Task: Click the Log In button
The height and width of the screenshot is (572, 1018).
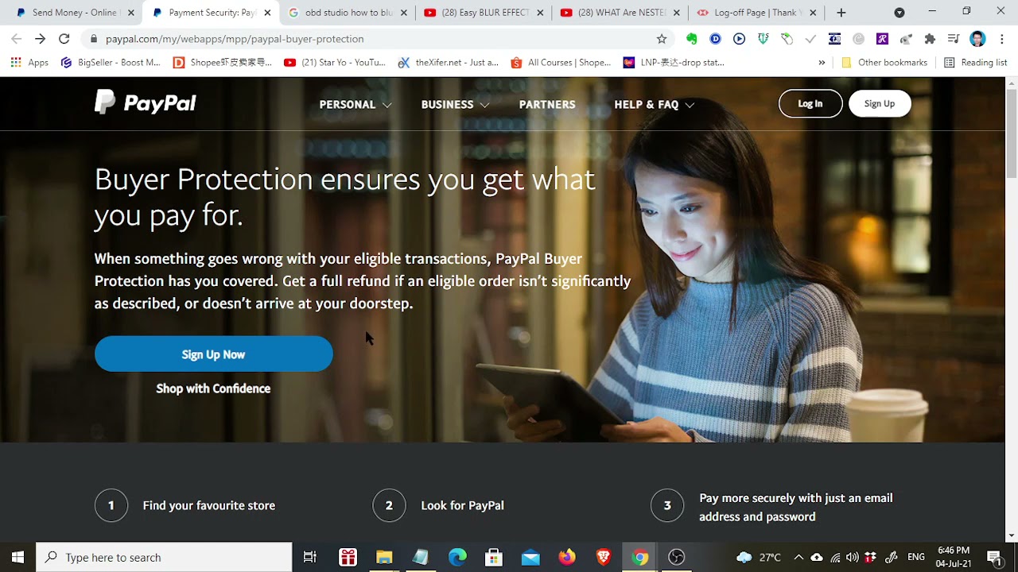Action: (x=810, y=103)
